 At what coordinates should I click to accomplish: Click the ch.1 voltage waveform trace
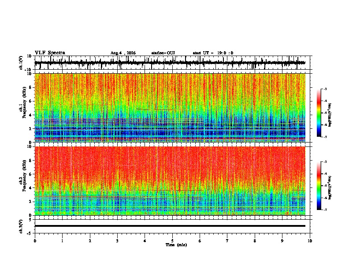[170, 63]
